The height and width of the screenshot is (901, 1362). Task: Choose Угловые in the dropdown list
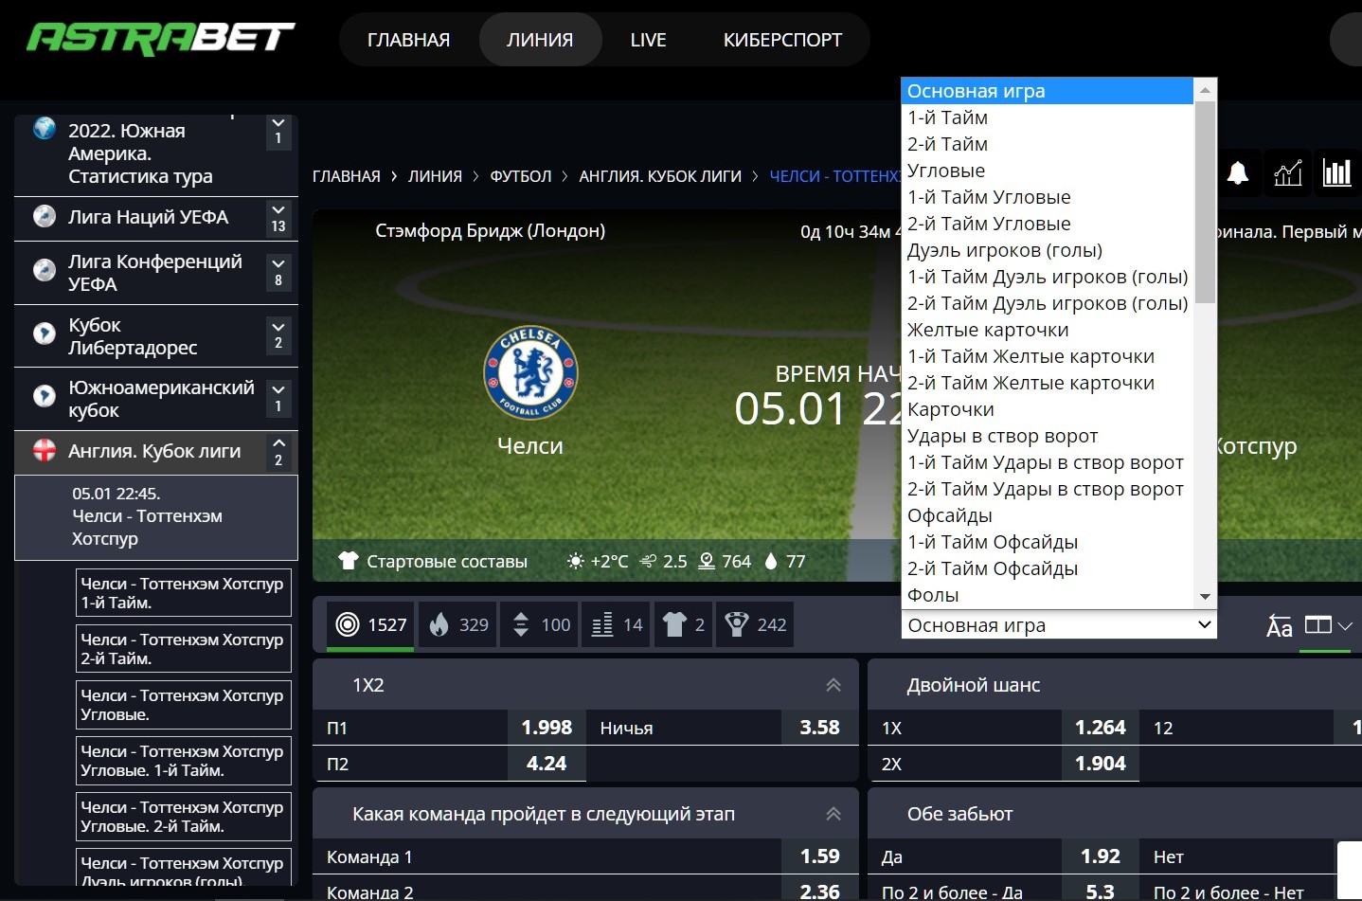[1047, 171]
